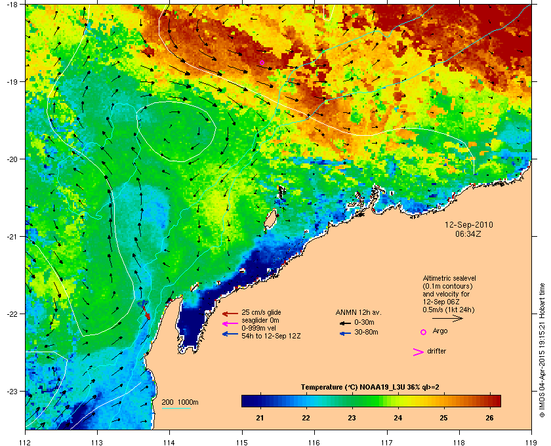Click the blue ANMN 30-80m arrow
This screenshot has height=446, width=551.
click(x=345, y=333)
